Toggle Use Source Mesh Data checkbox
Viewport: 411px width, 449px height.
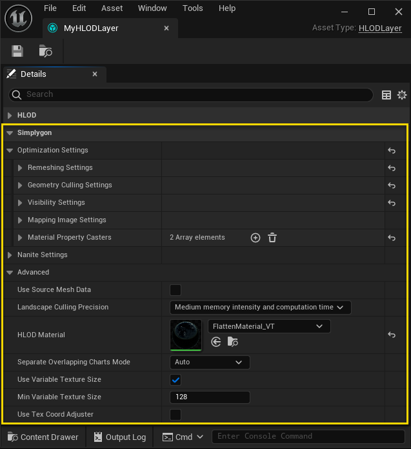(175, 290)
